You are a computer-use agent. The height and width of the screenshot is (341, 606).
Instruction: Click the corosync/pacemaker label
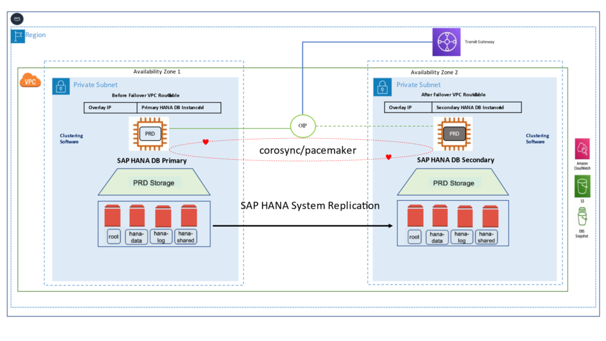[x=298, y=150]
